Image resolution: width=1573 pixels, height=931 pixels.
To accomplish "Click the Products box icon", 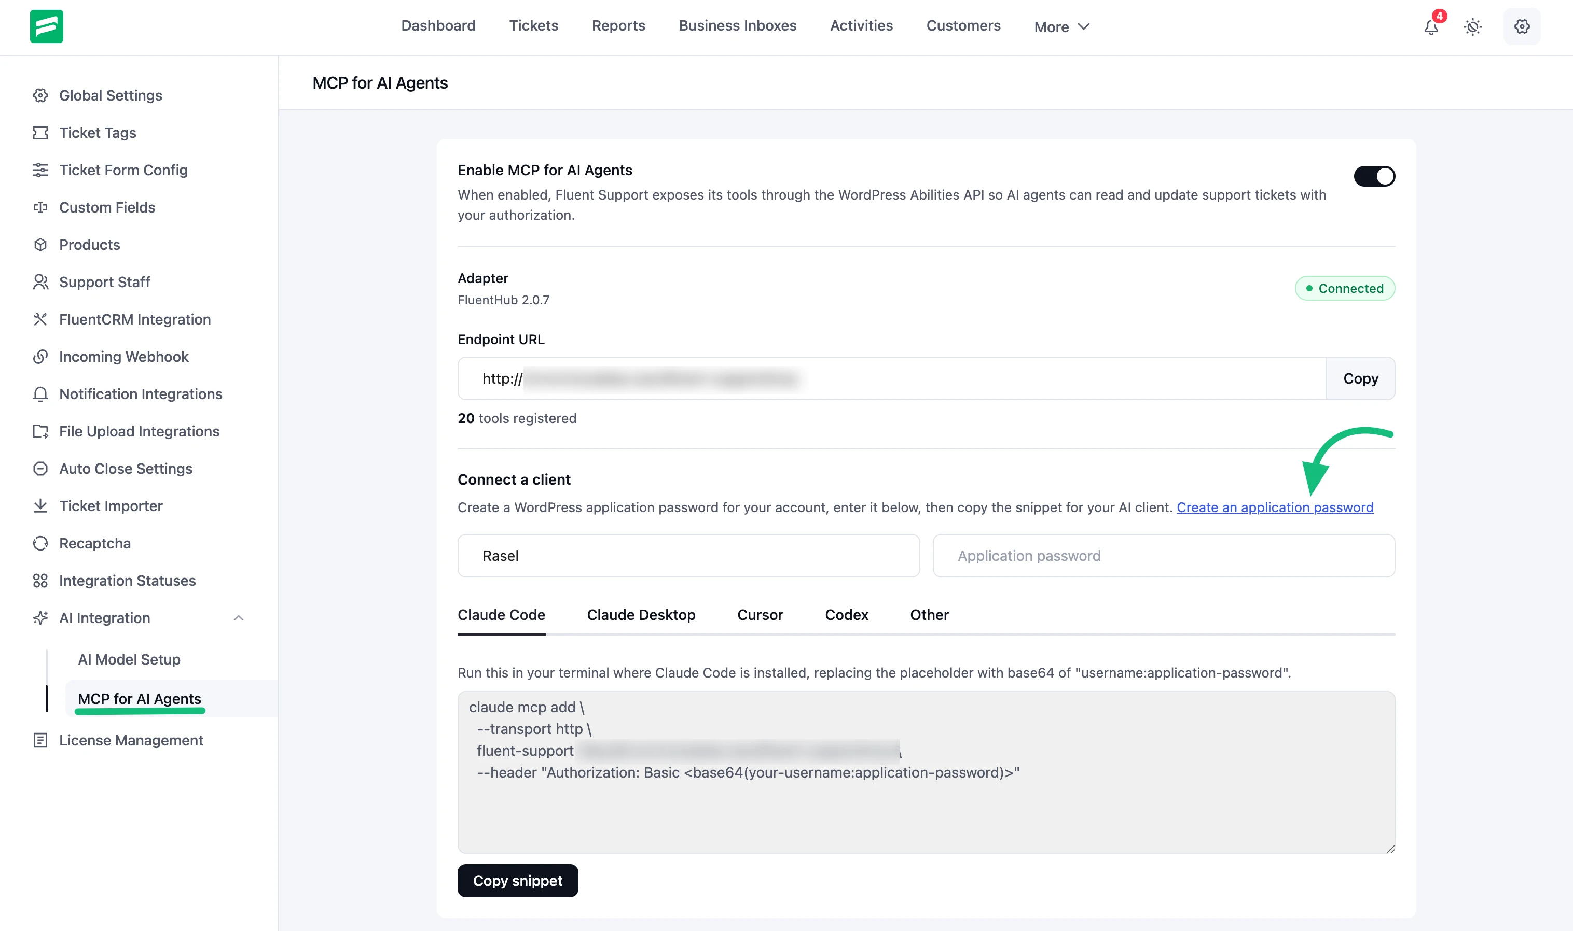I will click(x=40, y=245).
